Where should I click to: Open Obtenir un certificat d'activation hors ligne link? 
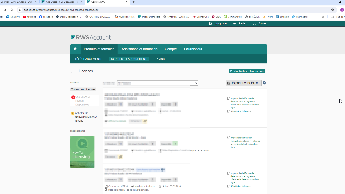click(x=245, y=143)
